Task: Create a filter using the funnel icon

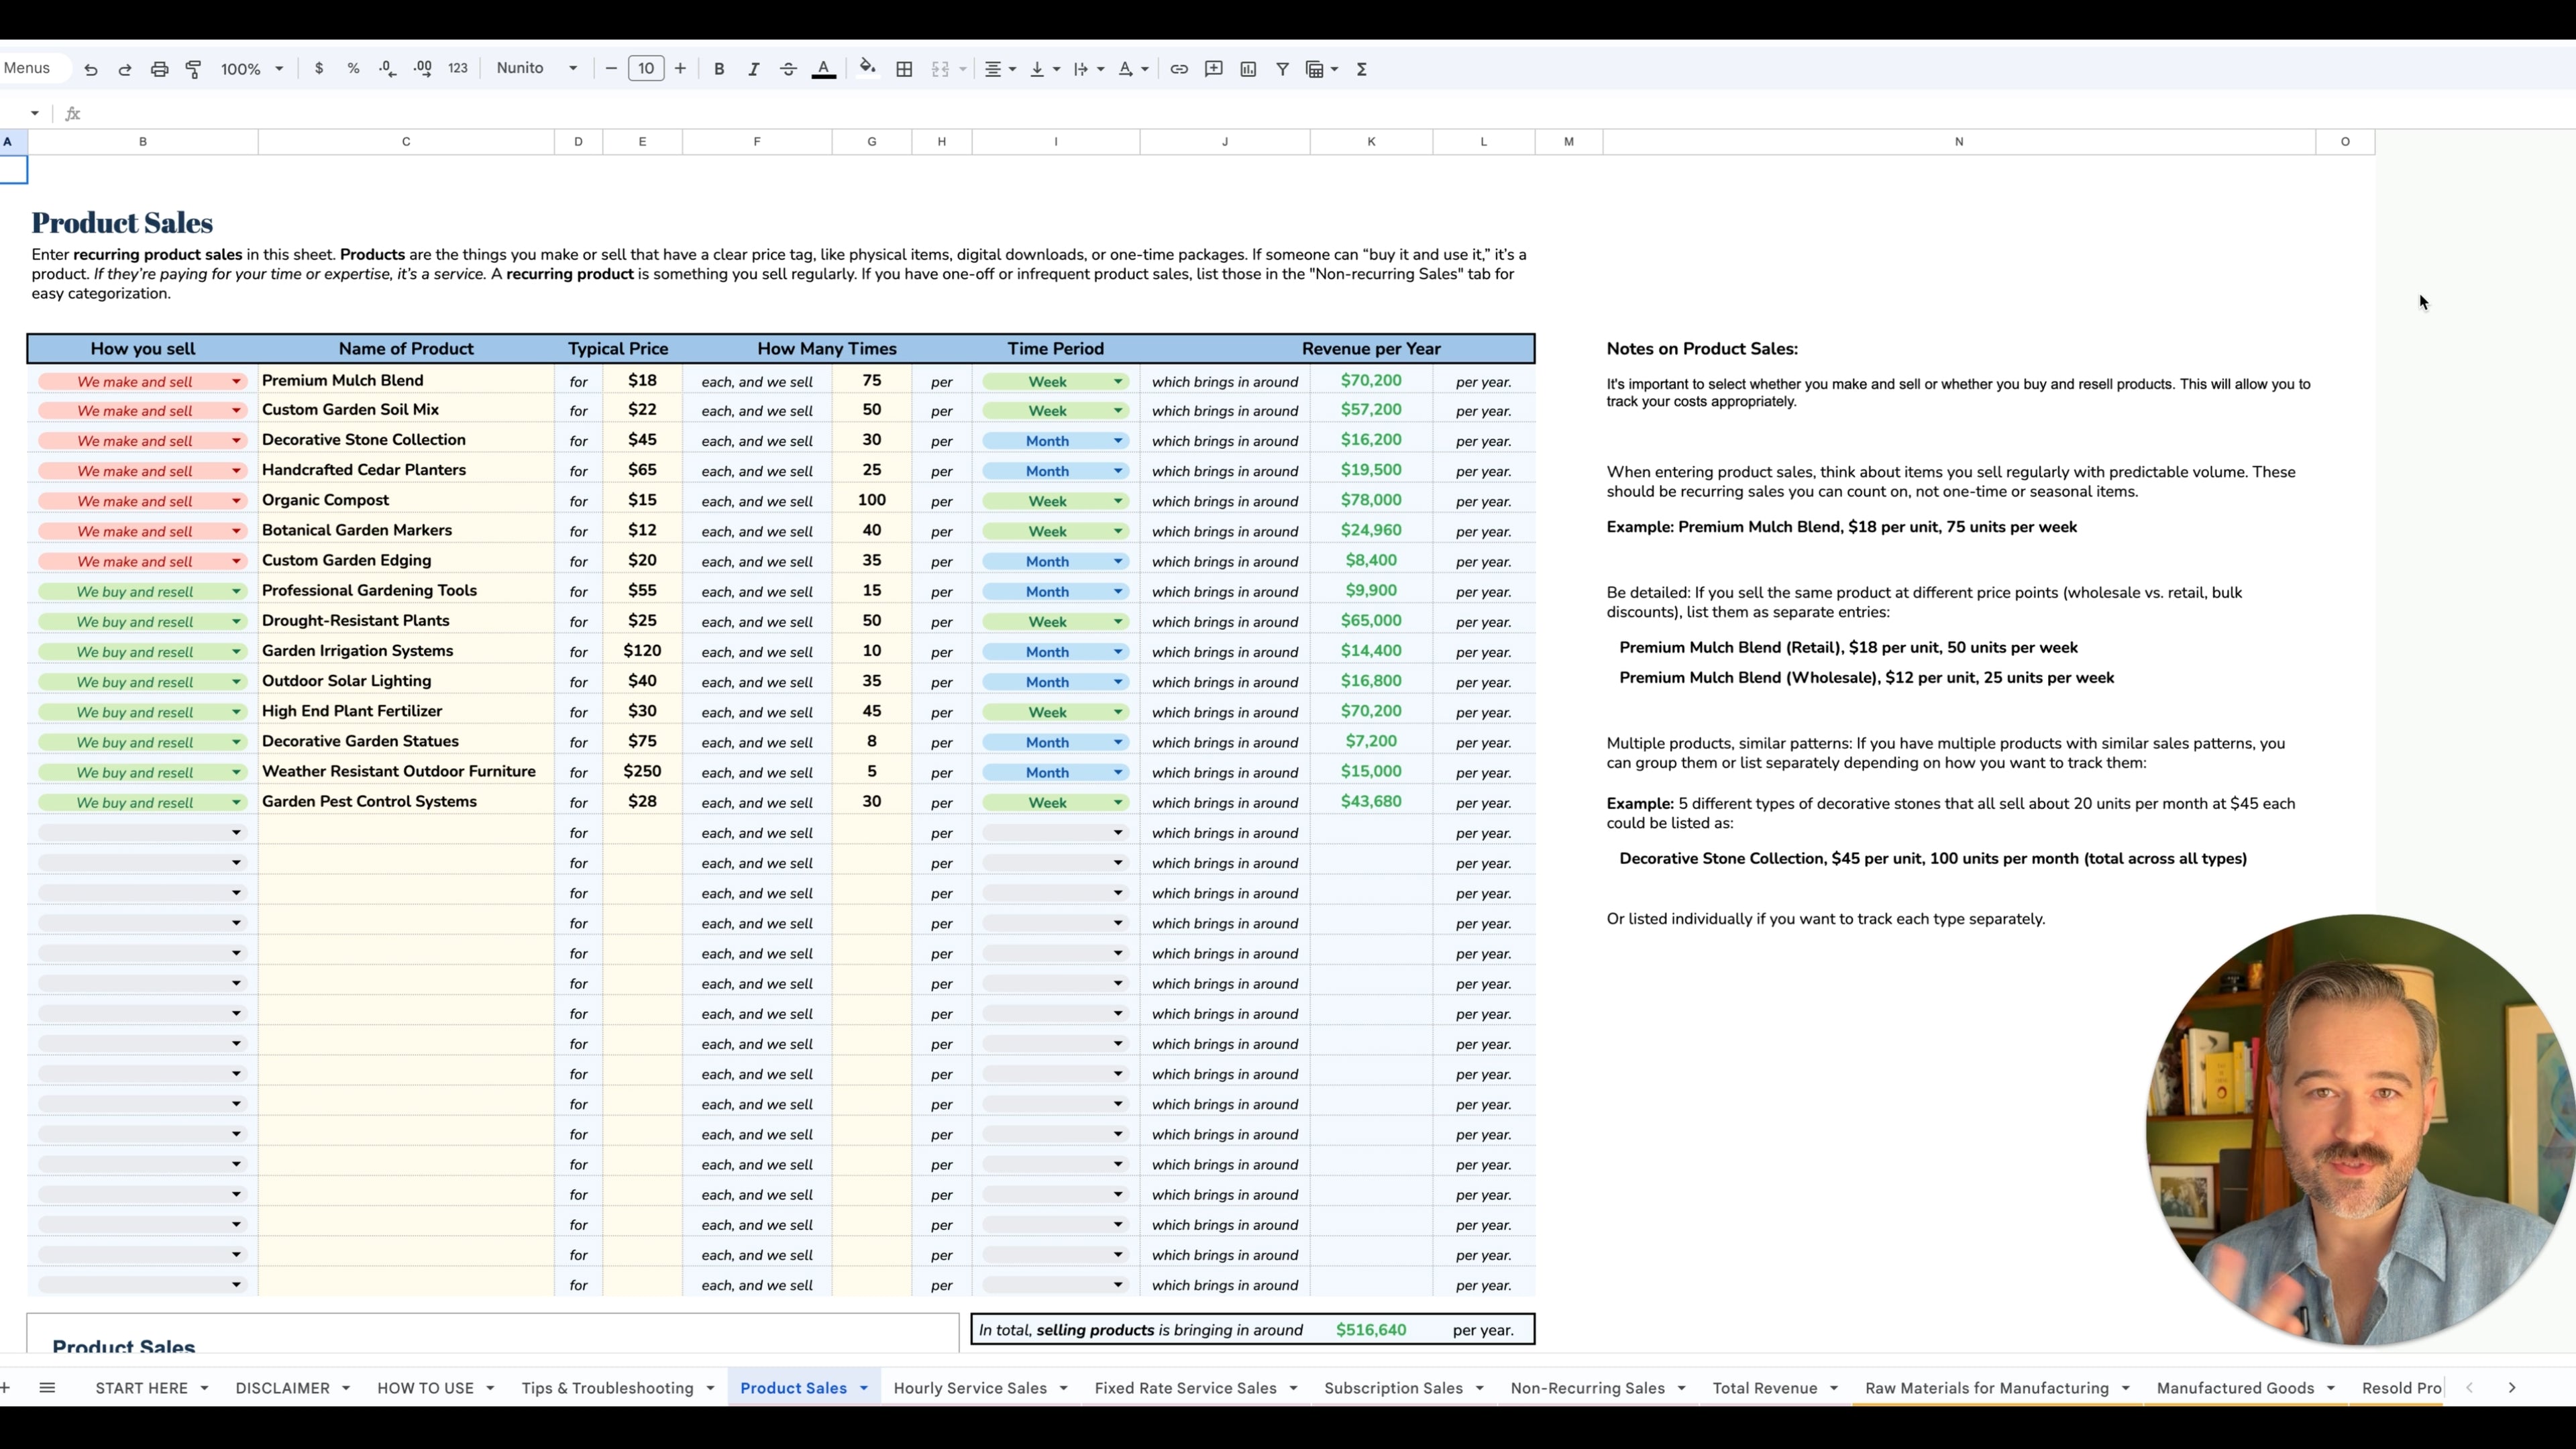Action: [x=1283, y=69]
